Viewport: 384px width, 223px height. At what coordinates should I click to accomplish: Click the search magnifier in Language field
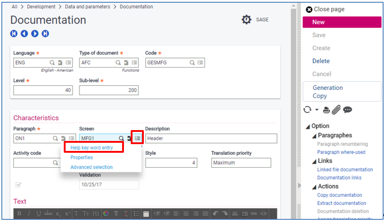52,63
